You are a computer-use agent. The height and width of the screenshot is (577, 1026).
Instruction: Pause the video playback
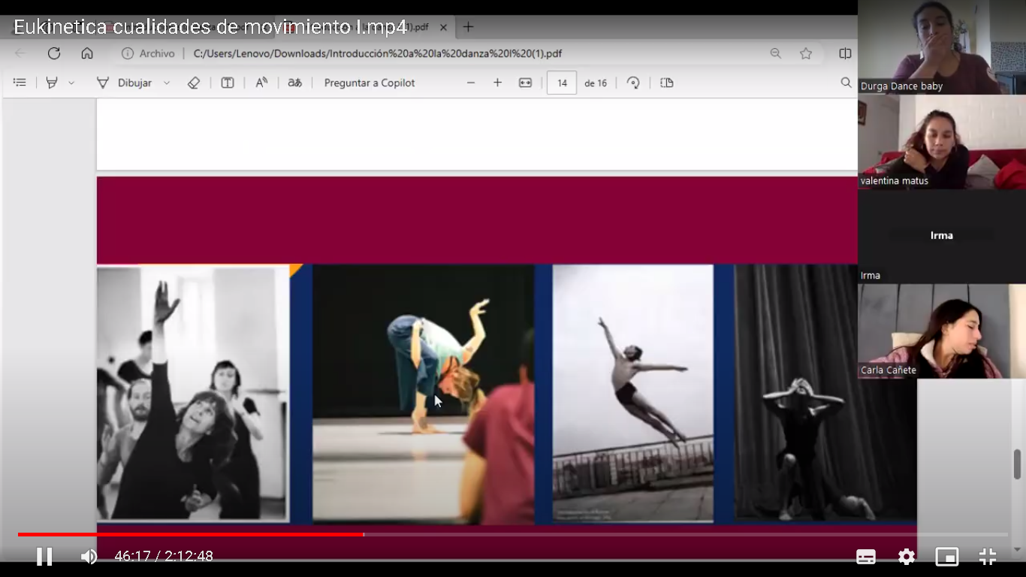(44, 557)
